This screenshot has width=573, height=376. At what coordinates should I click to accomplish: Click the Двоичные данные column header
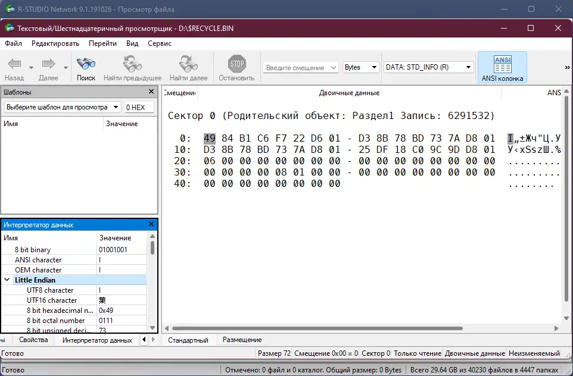click(x=349, y=93)
